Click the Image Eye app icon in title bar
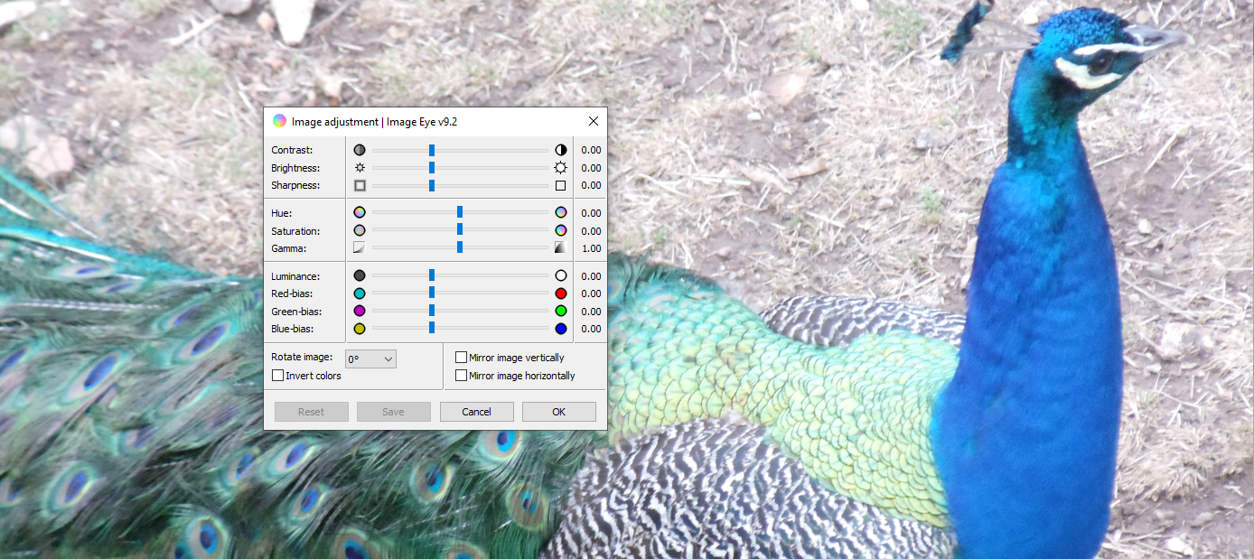The image size is (1254, 559). (x=279, y=121)
